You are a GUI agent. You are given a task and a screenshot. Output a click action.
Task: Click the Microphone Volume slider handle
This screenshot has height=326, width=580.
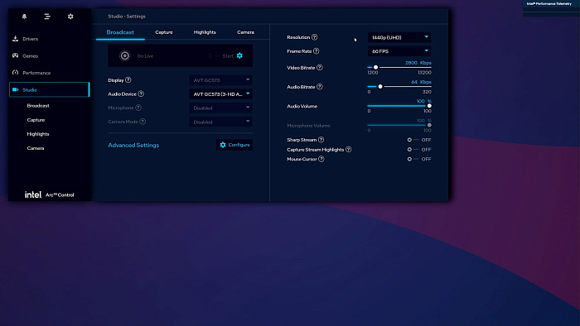tap(429, 125)
